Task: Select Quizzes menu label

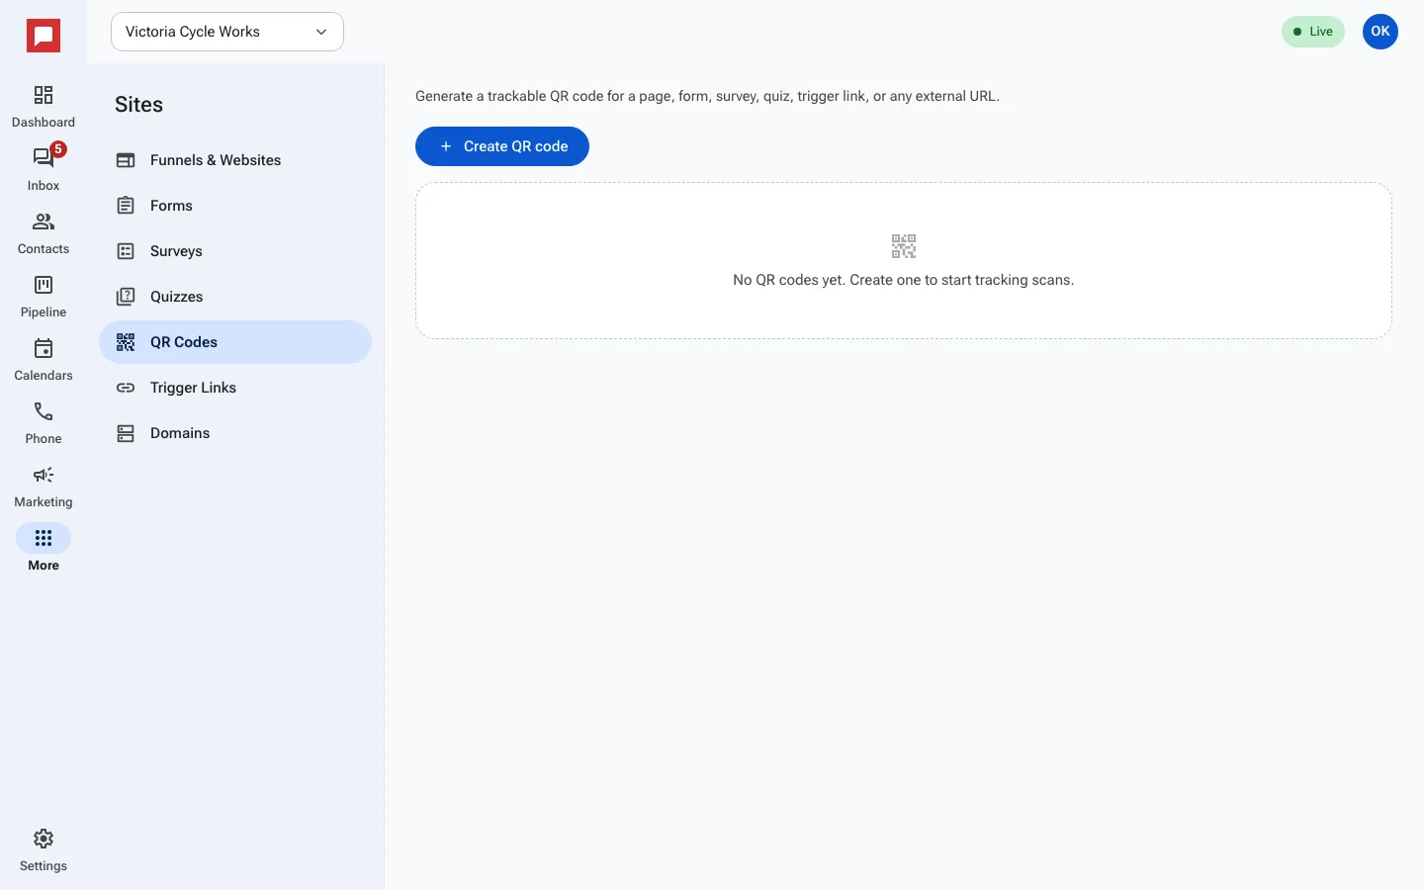Action: pyautogui.click(x=176, y=297)
